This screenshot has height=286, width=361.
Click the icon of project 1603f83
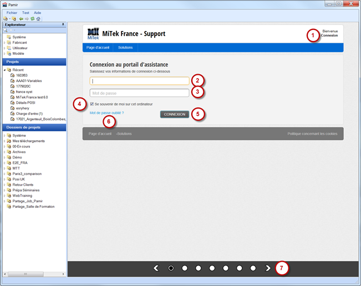coord(13,75)
